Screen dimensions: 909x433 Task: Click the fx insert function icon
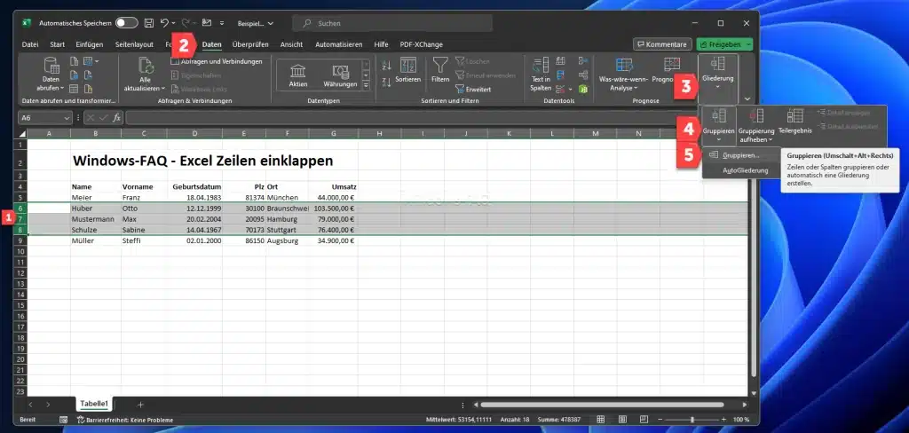click(116, 118)
